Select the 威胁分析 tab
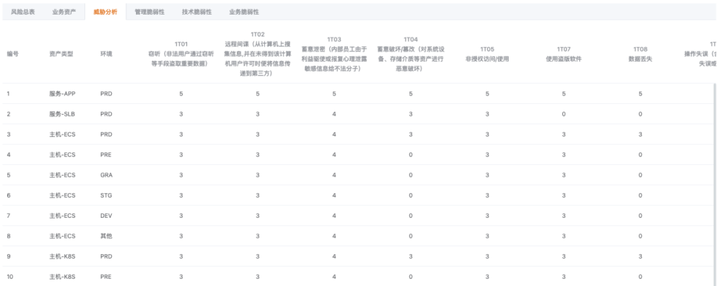Viewport: 717px width, 286px height. tap(105, 13)
